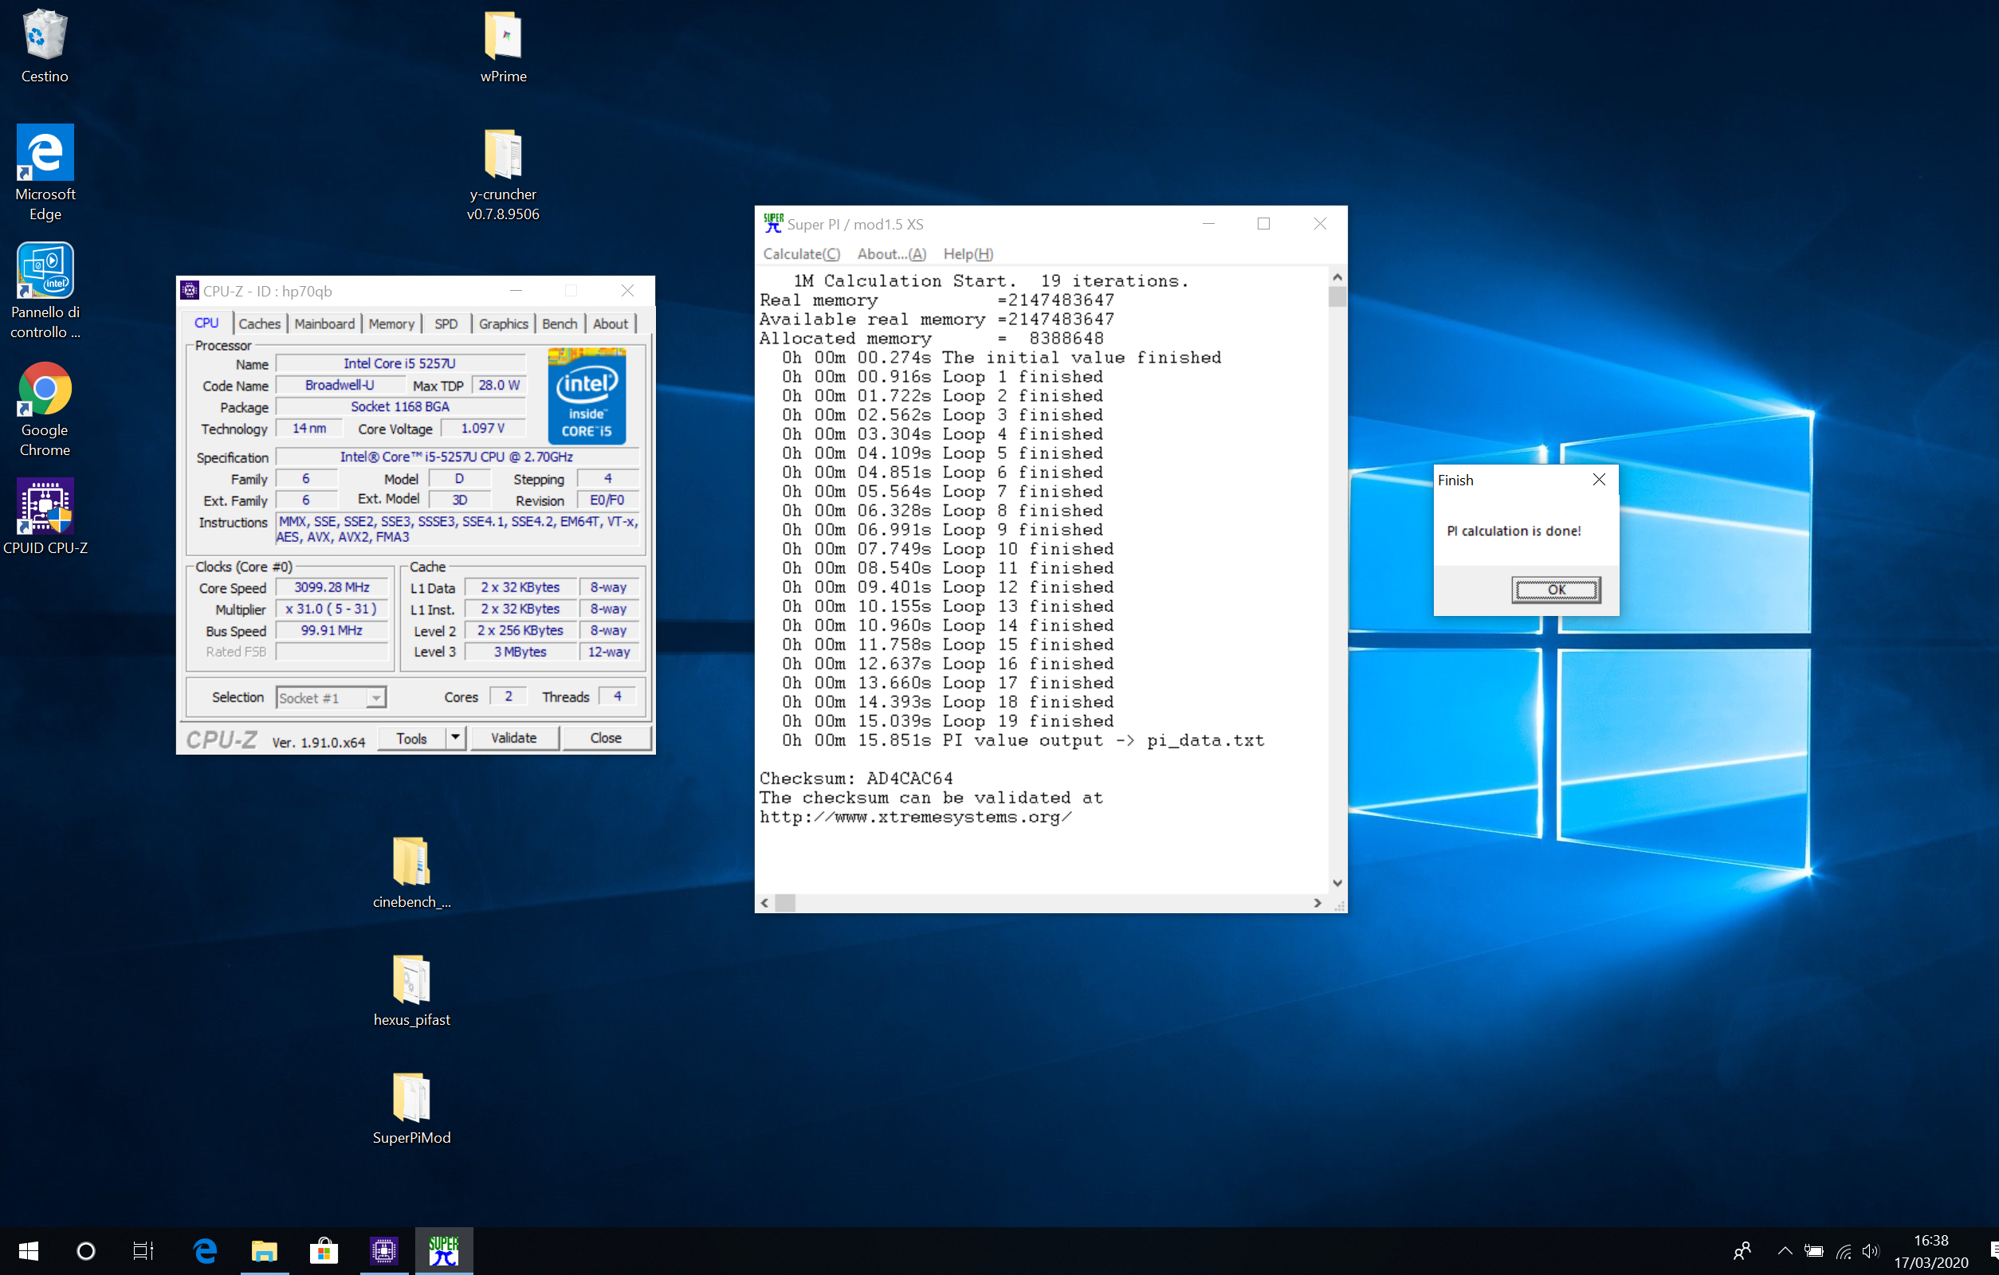Screen dimensions: 1999x1275
Task: Switch to the About tab in CPU-Z
Action: [x=611, y=324]
